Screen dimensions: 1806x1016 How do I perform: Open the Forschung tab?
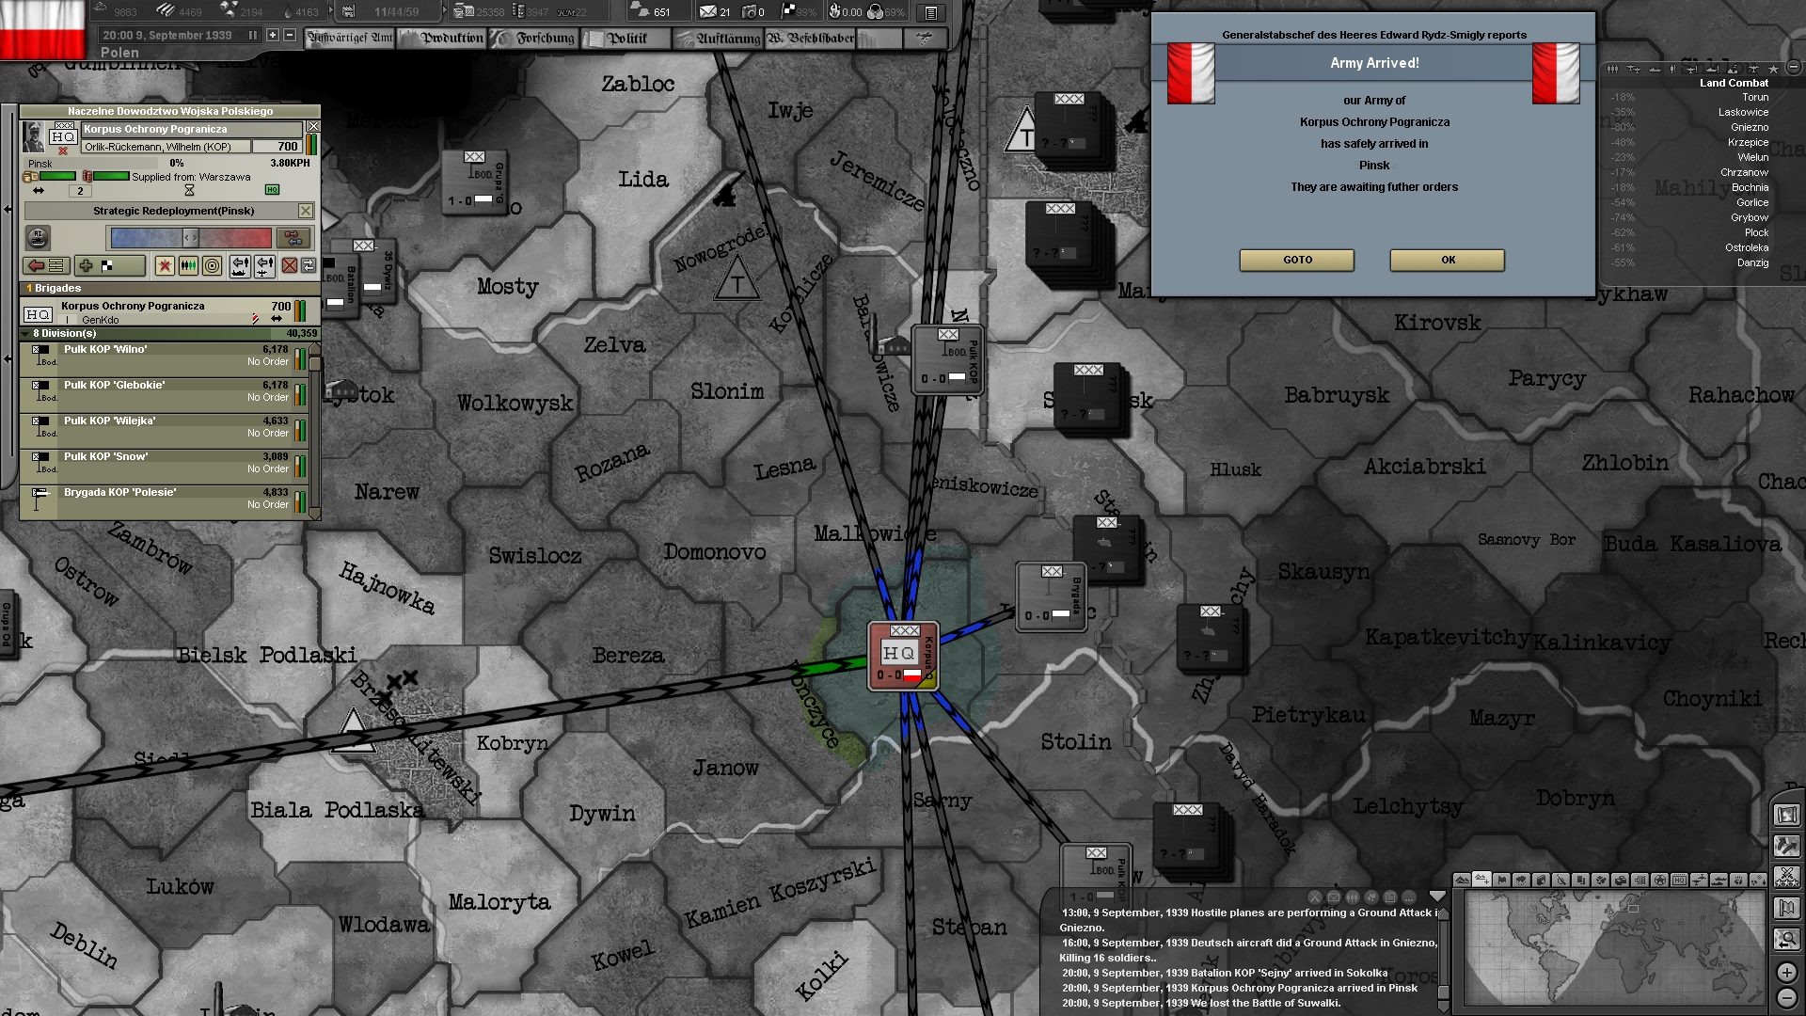pyautogui.click(x=534, y=38)
